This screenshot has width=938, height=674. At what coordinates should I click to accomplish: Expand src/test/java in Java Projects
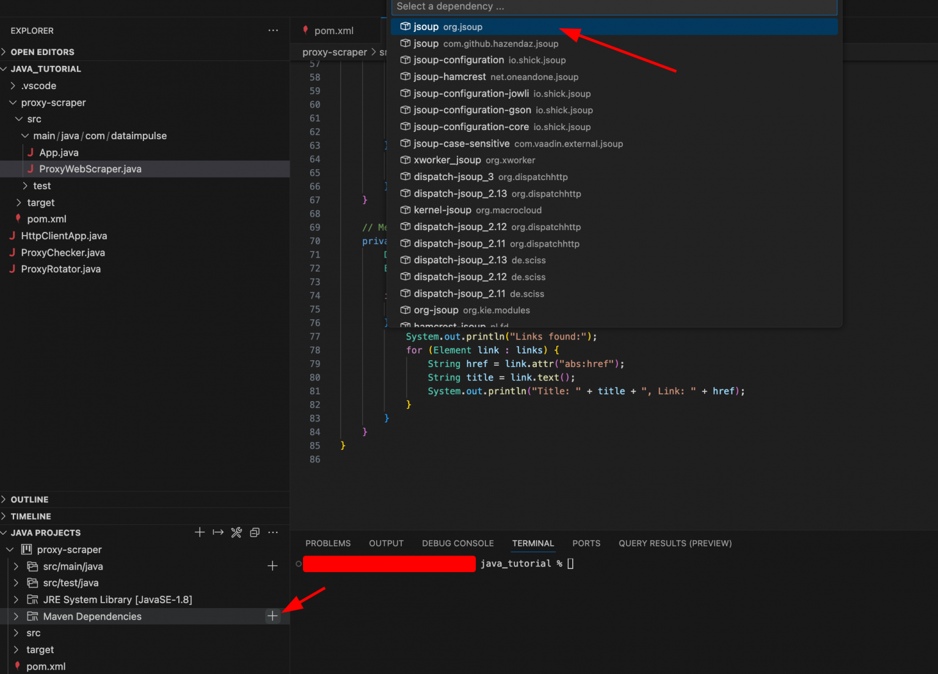click(x=16, y=583)
